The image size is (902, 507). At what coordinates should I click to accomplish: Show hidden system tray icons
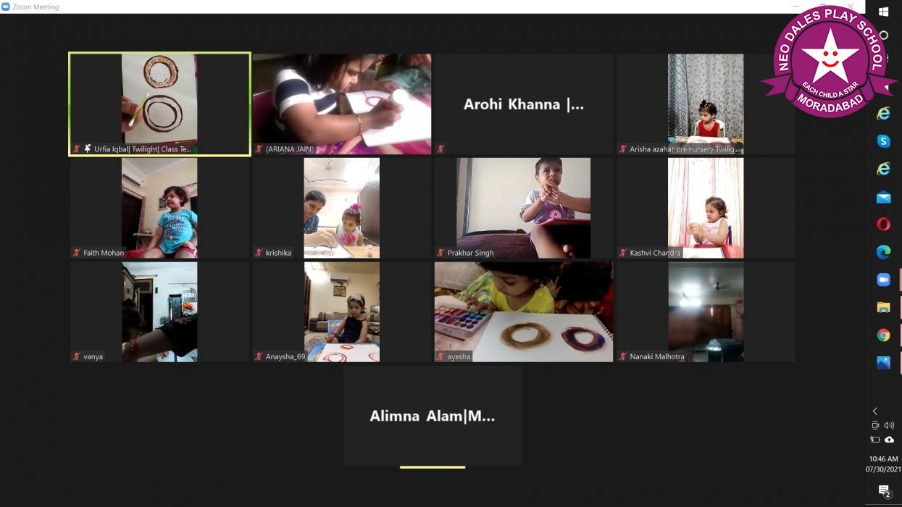click(875, 411)
